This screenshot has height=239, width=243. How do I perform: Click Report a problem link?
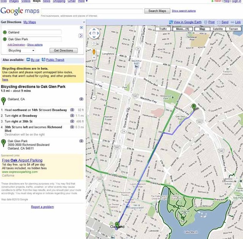coord(42,207)
